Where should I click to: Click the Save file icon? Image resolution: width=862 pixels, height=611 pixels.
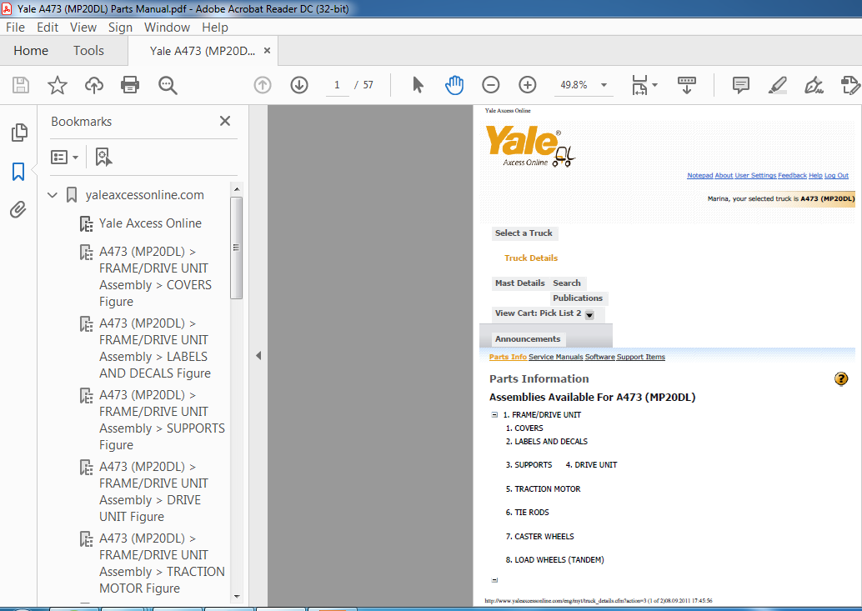click(21, 85)
